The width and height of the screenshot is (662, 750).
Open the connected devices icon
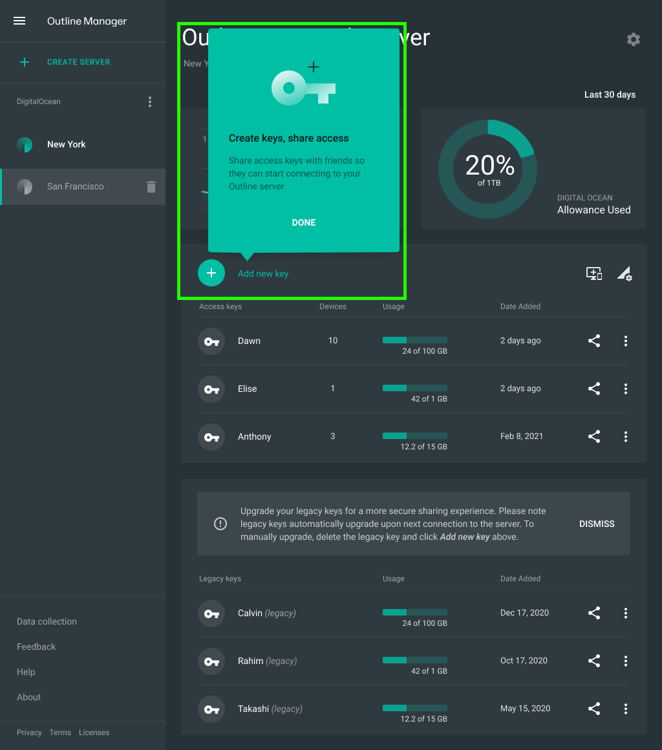[594, 273]
